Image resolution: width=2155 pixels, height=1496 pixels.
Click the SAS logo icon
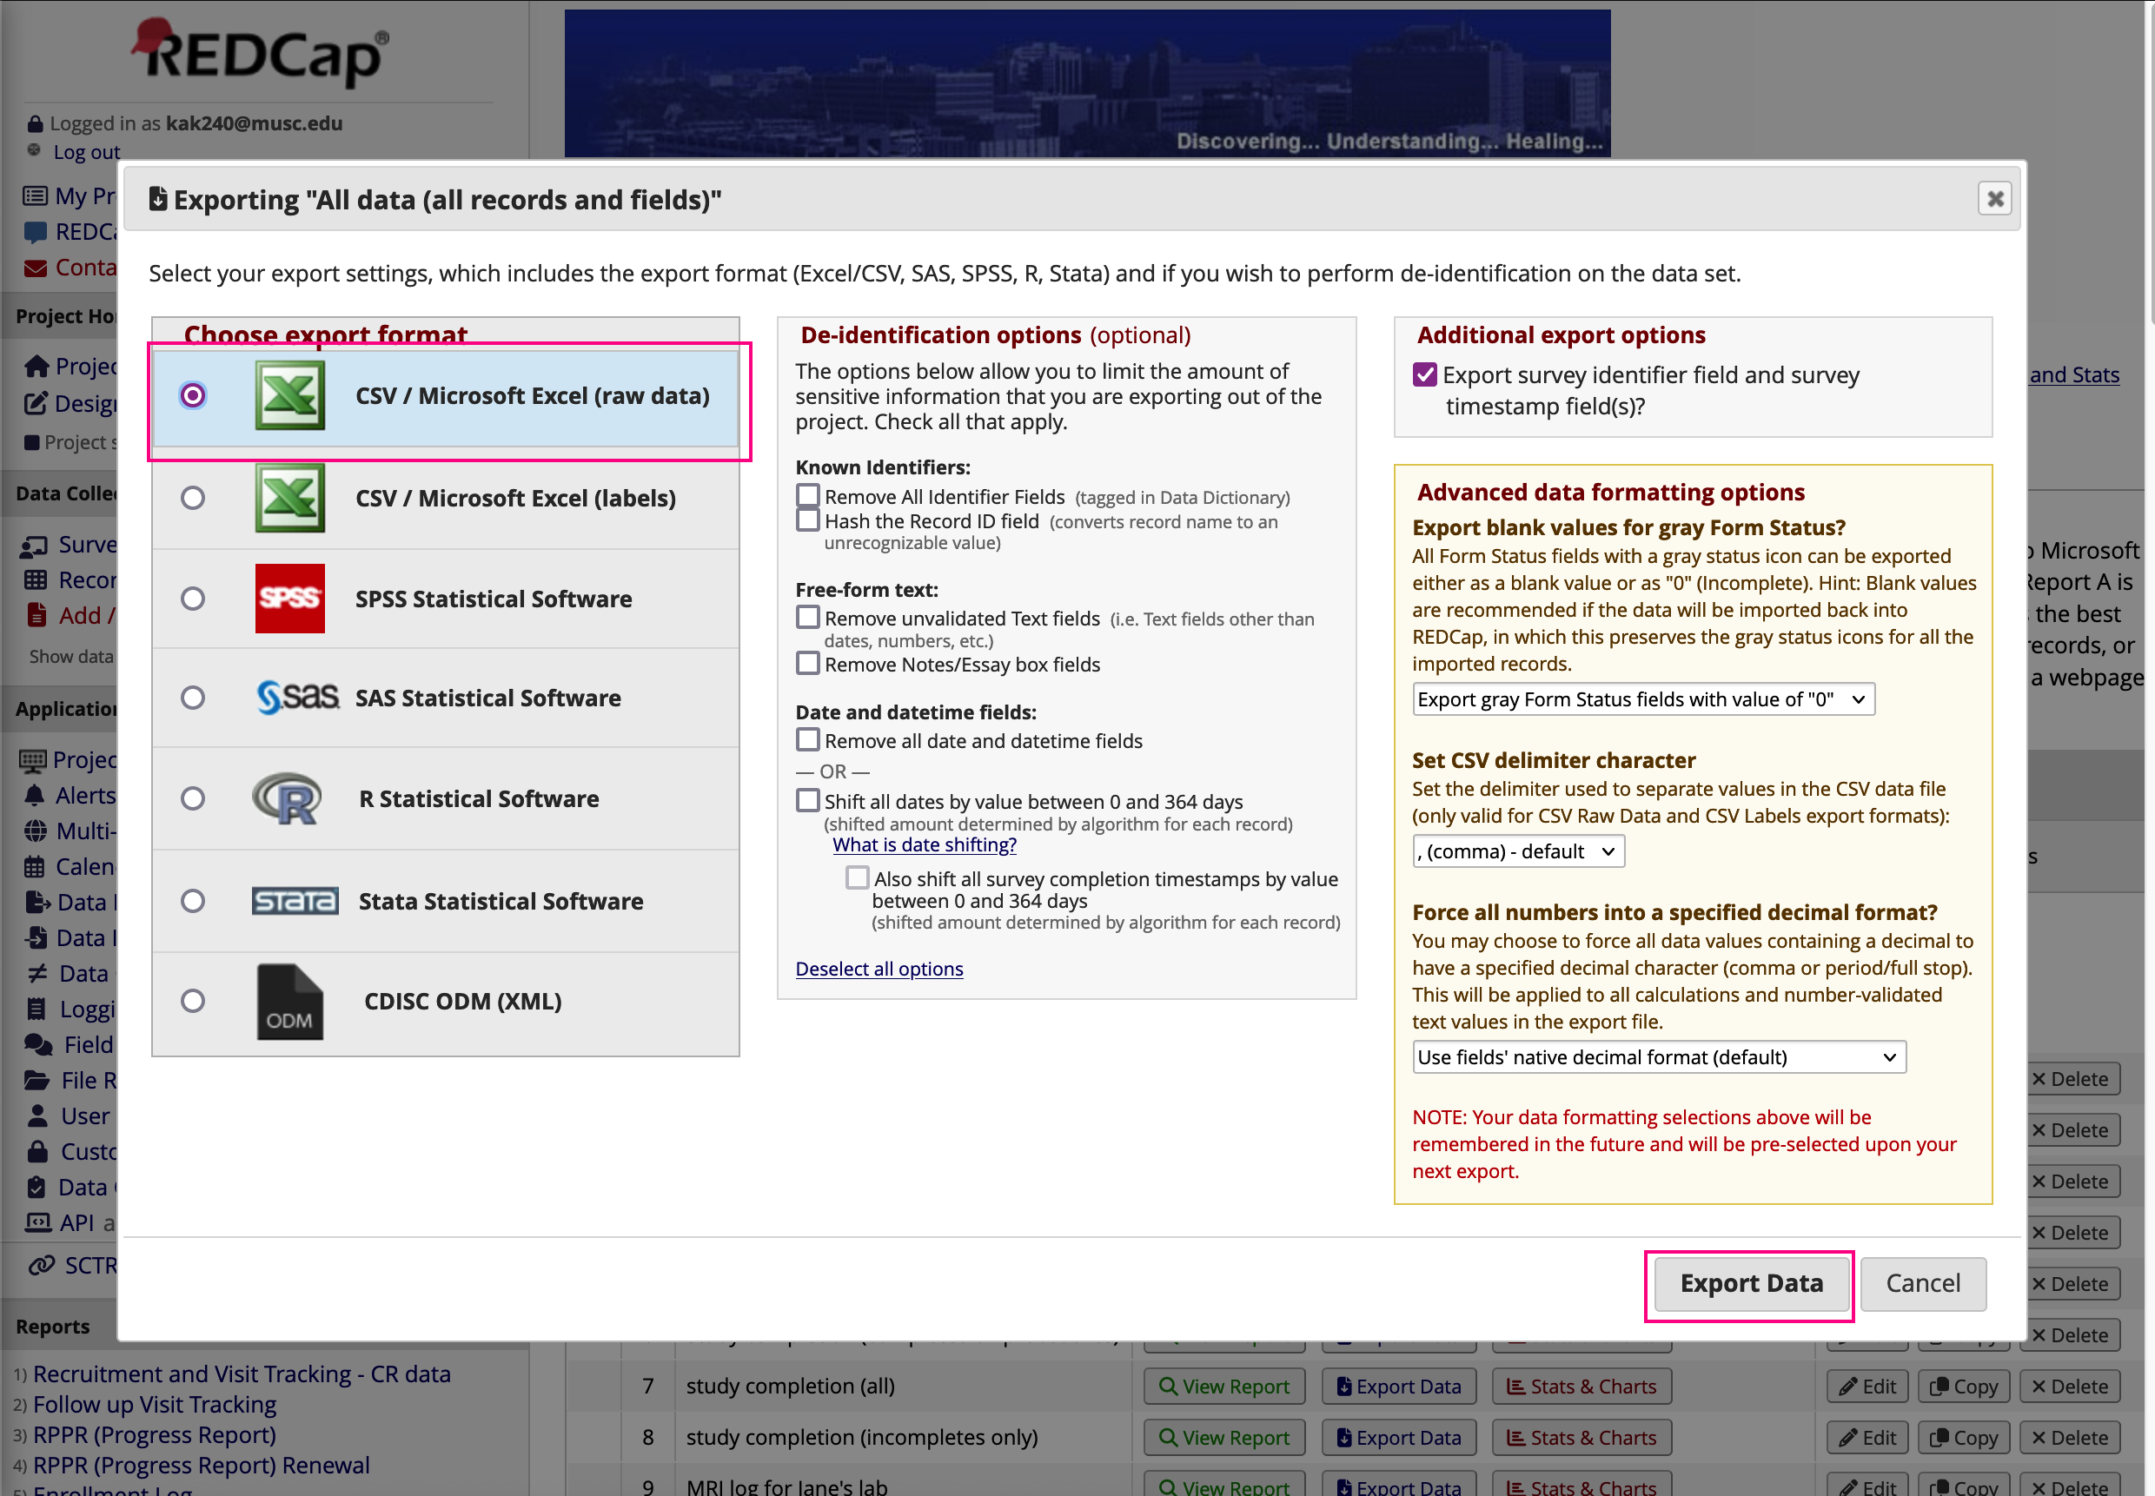296,698
